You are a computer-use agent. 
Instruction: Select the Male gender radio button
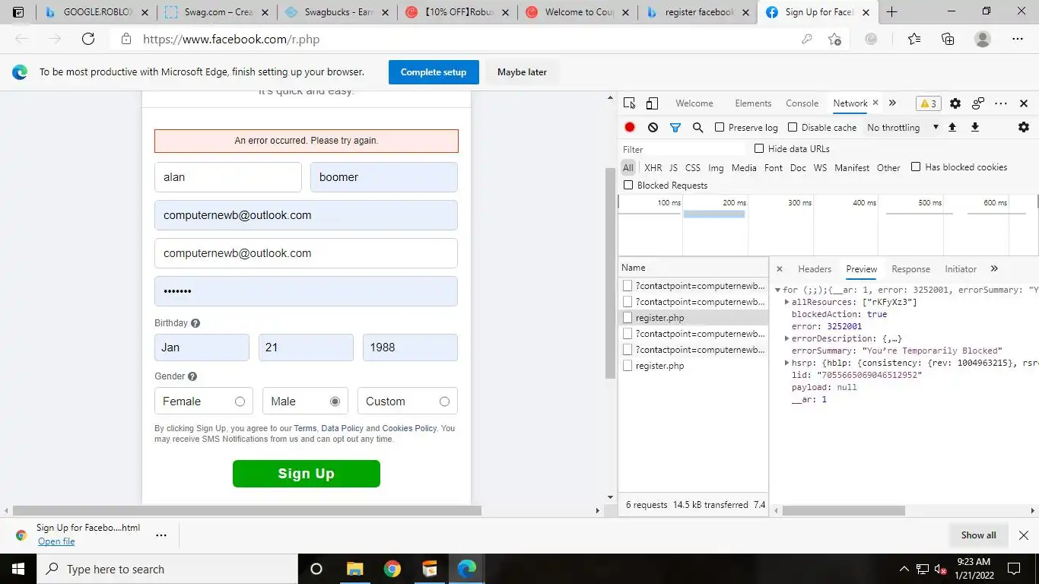pyautogui.click(x=335, y=401)
